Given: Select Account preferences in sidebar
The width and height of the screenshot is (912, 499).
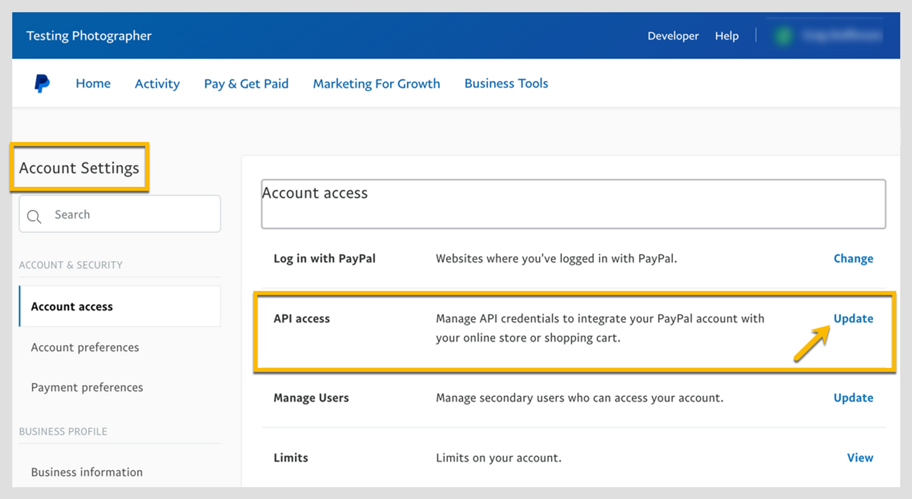Looking at the screenshot, I should pos(85,348).
